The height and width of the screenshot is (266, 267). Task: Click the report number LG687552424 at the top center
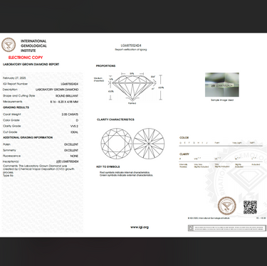(x=131, y=46)
